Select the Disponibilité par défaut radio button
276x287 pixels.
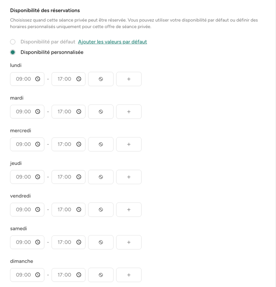coord(13,42)
